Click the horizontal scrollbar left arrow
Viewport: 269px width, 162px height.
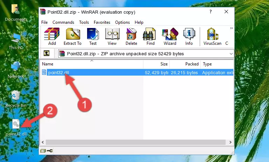tap(43, 142)
